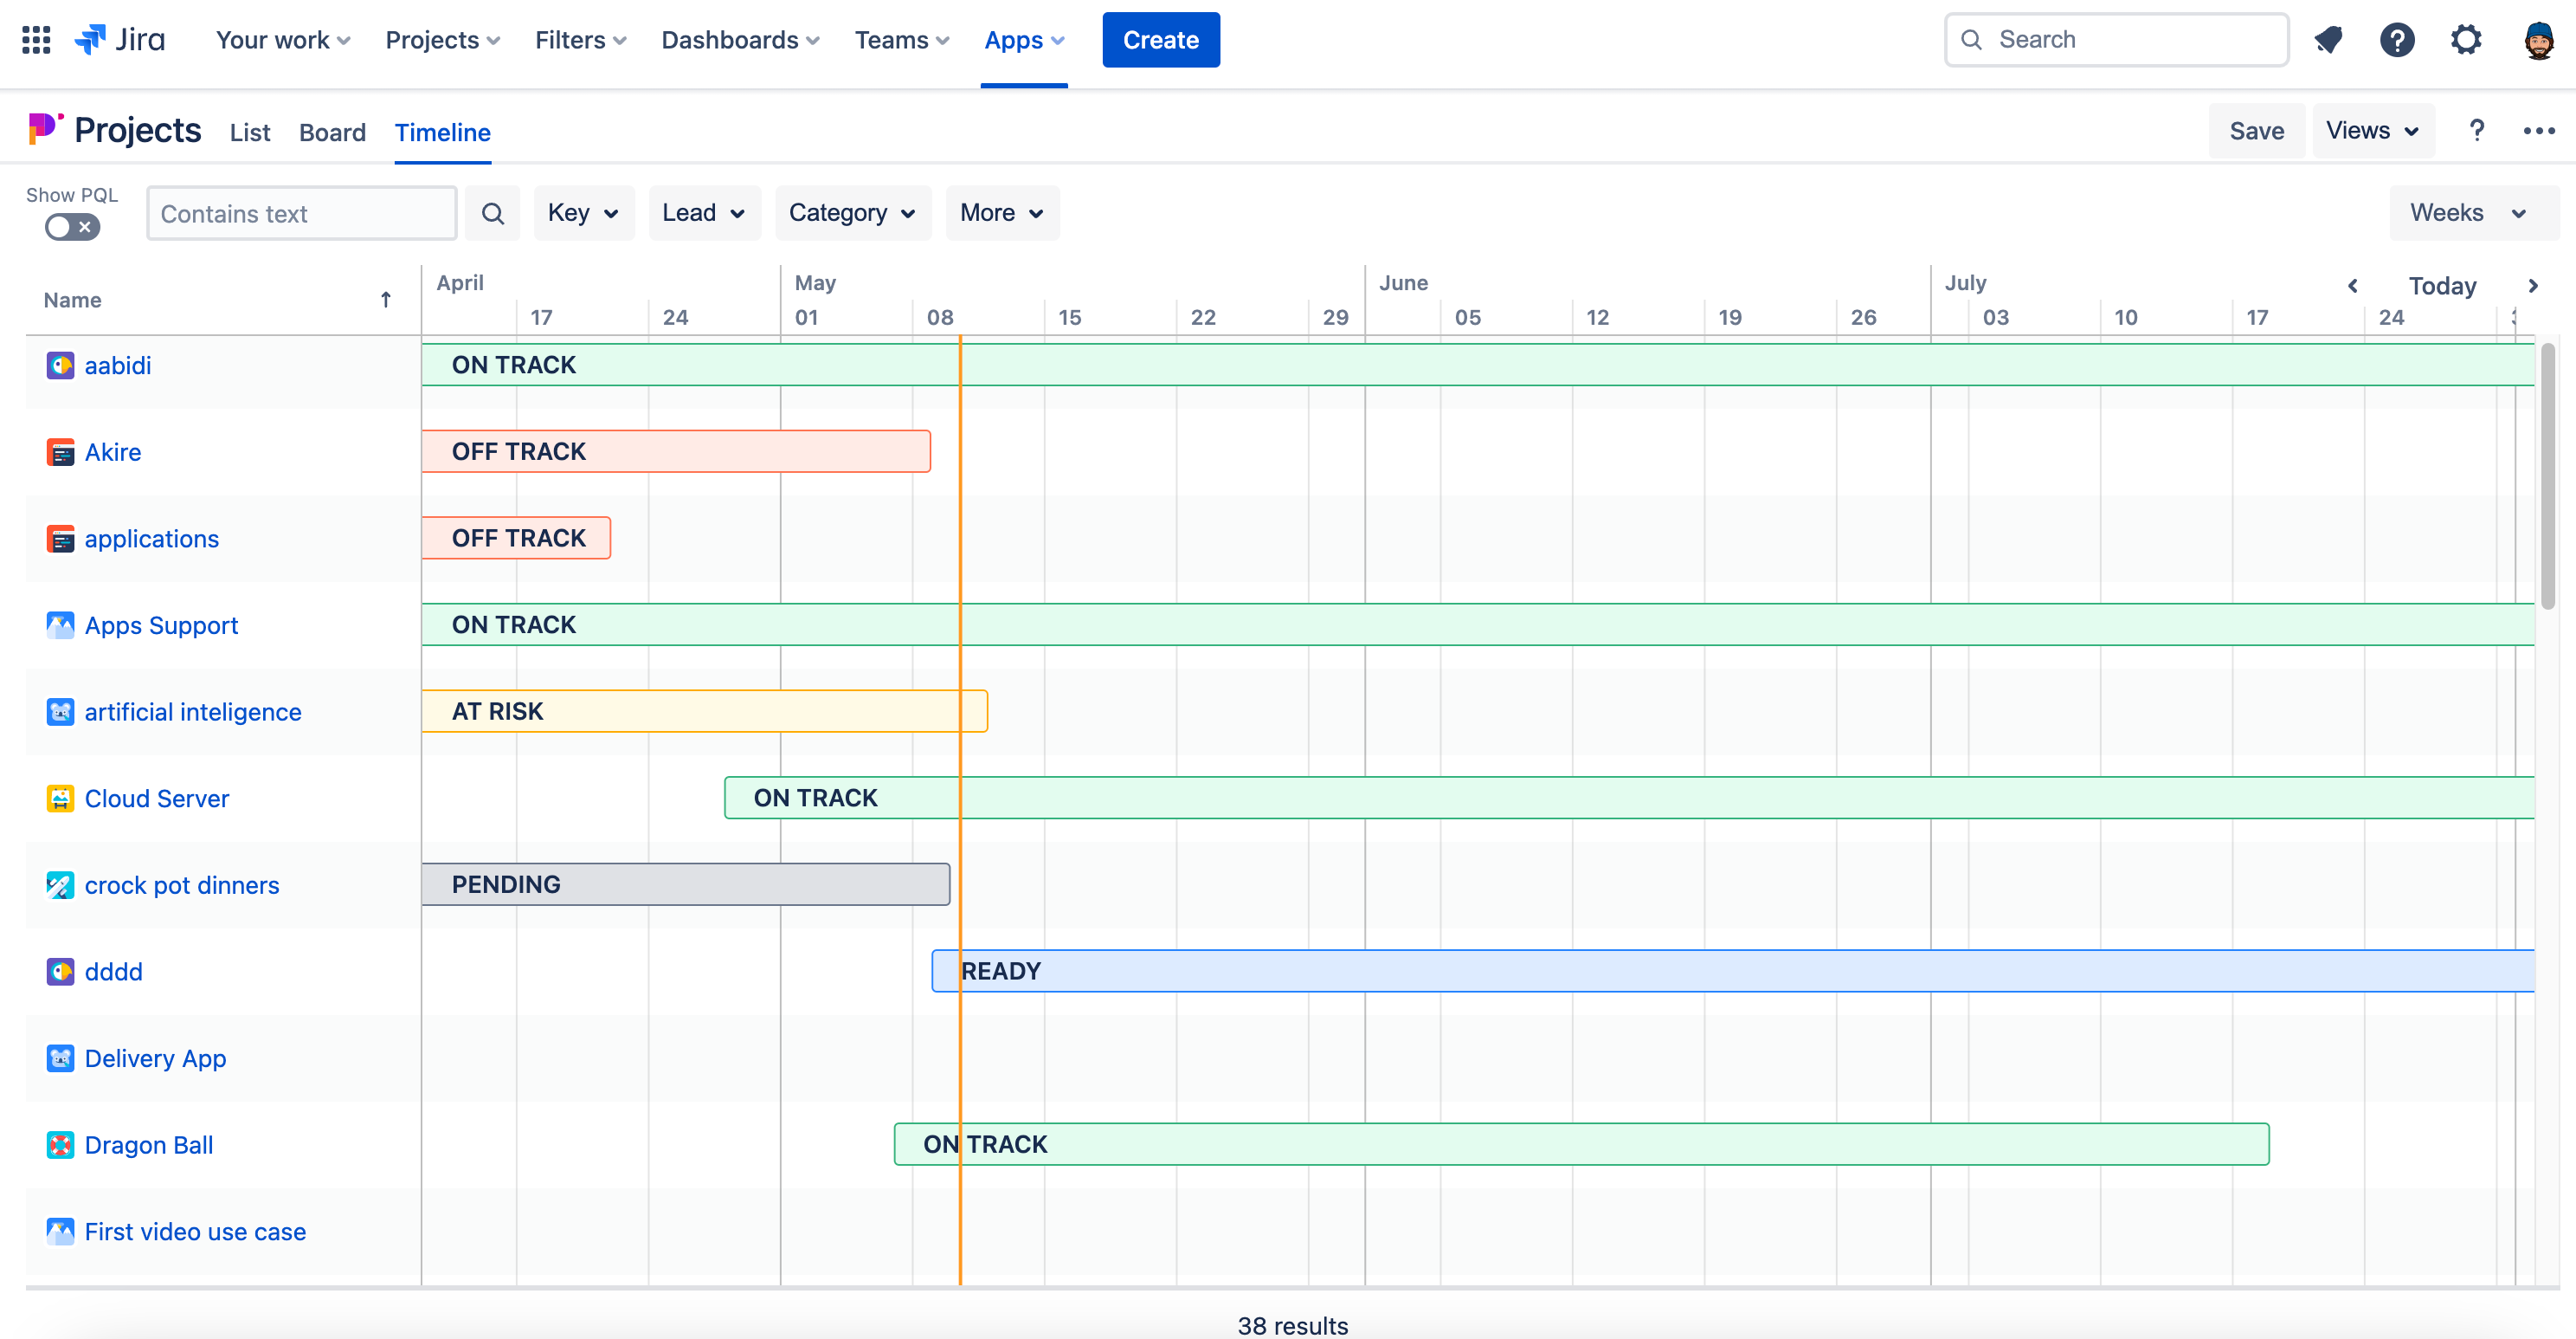Expand the Views dropdown
This screenshot has width=2576, height=1339.
coord(2372,130)
